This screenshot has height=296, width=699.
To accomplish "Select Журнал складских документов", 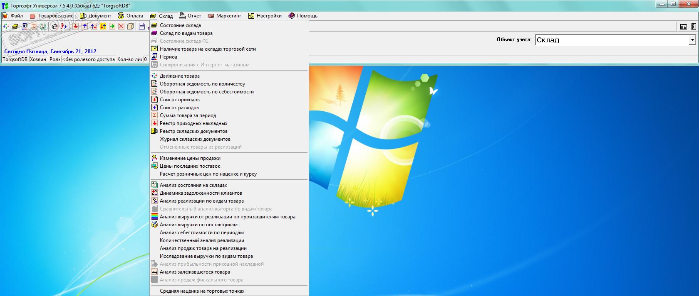I will tap(229, 139).
